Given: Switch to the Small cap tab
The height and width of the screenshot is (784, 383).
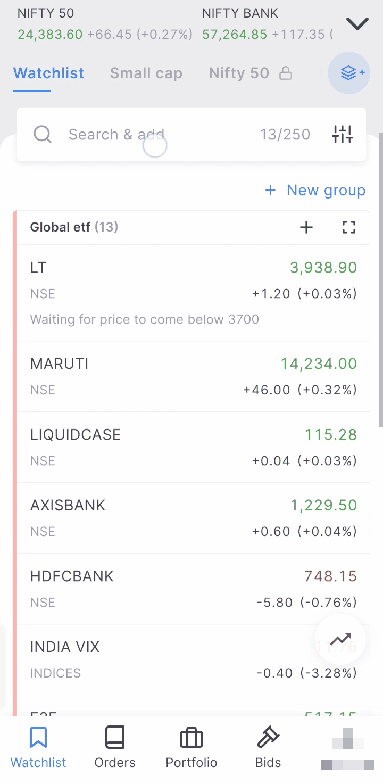Looking at the screenshot, I should click(146, 73).
